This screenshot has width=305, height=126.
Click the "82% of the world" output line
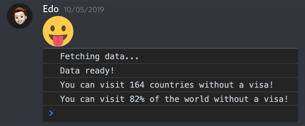coord(170,99)
